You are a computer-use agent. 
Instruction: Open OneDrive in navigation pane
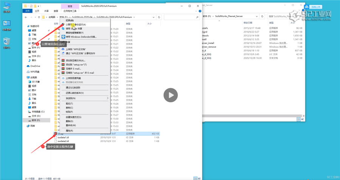click(x=33, y=66)
